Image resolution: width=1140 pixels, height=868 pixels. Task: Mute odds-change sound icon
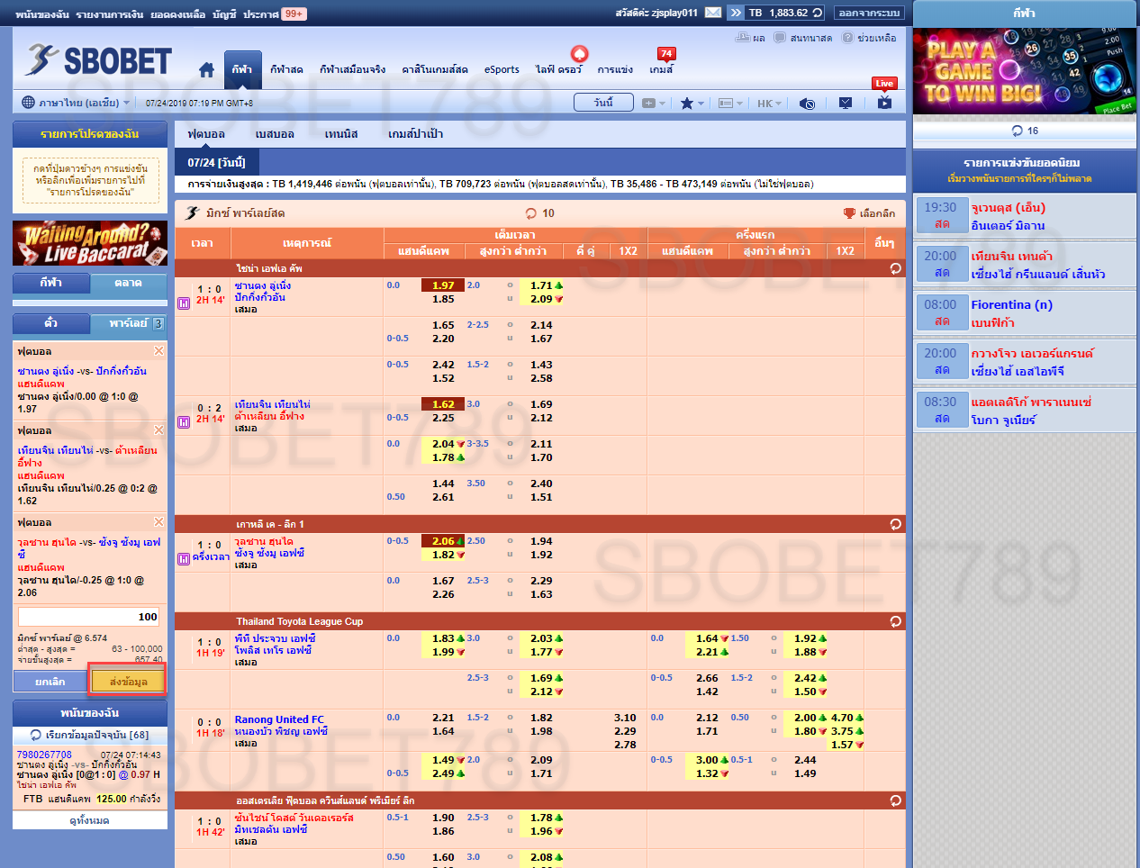[x=807, y=104]
